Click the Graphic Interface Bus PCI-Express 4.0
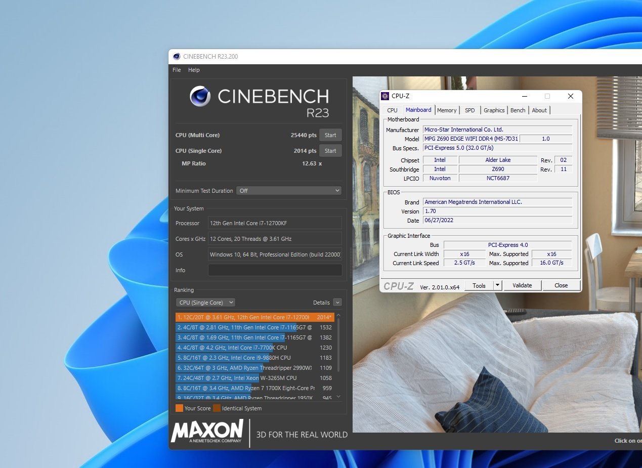 (x=507, y=245)
